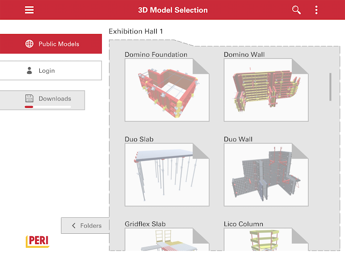
Task: Click the vertical scrollbar handle
Action: tap(330, 87)
